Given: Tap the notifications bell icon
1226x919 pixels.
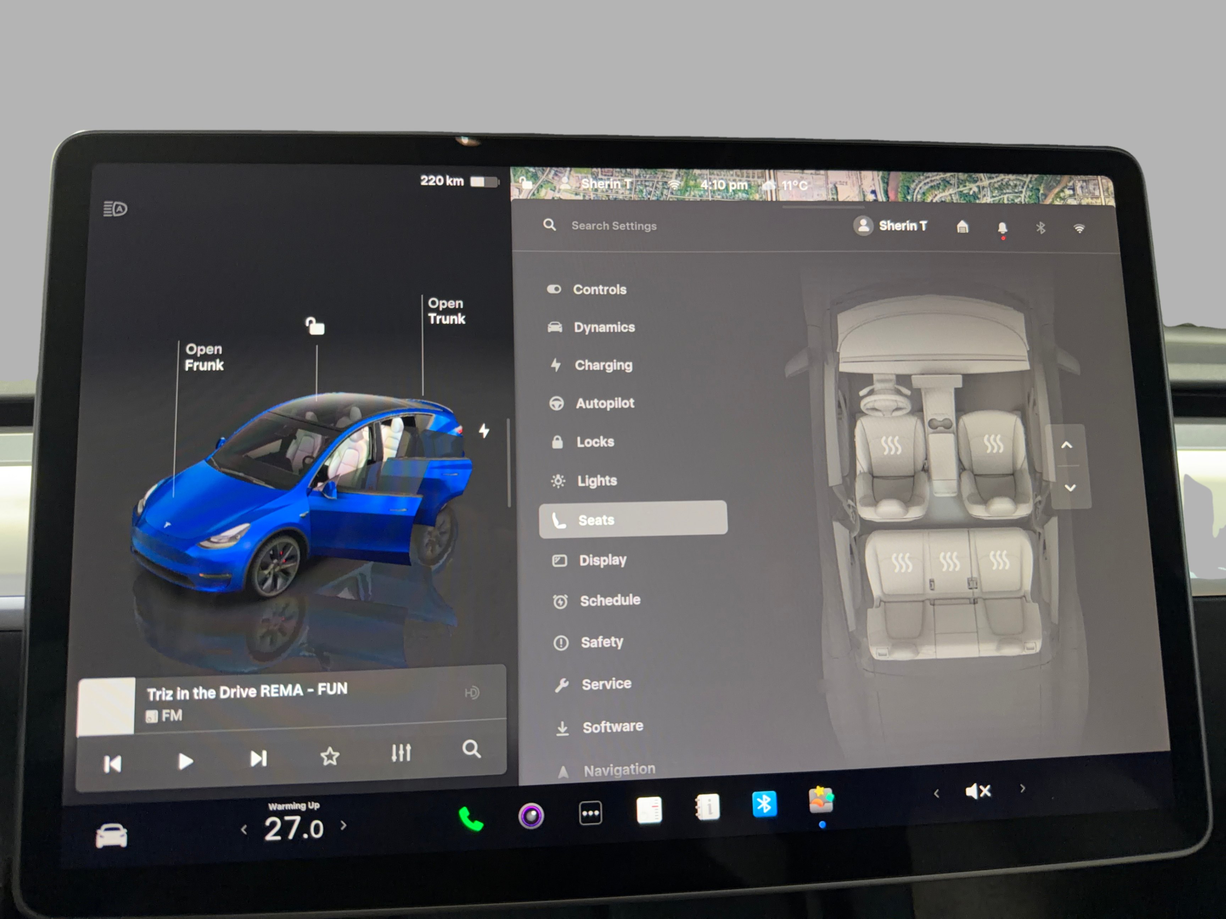Looking at the screenshot, I should click(1002, 228).
